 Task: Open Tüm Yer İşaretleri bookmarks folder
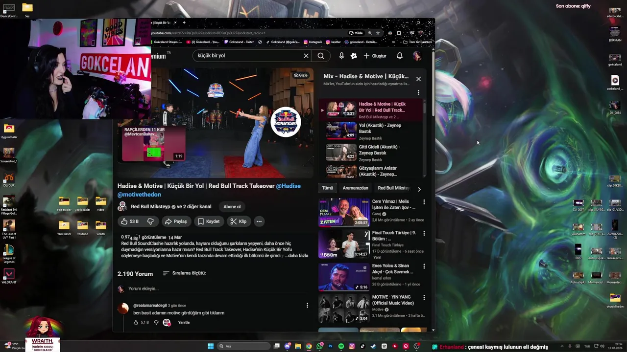click(417, 42)
